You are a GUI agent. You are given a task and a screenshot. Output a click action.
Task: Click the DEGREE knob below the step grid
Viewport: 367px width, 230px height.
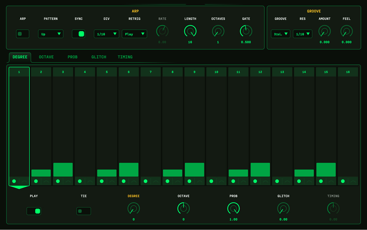134,208
